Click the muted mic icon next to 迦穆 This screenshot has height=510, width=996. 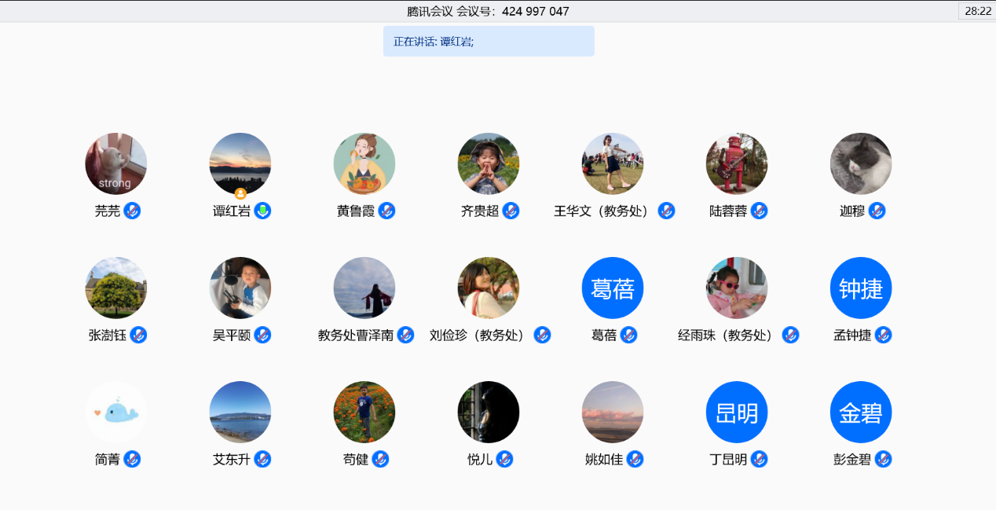(877, 211)
